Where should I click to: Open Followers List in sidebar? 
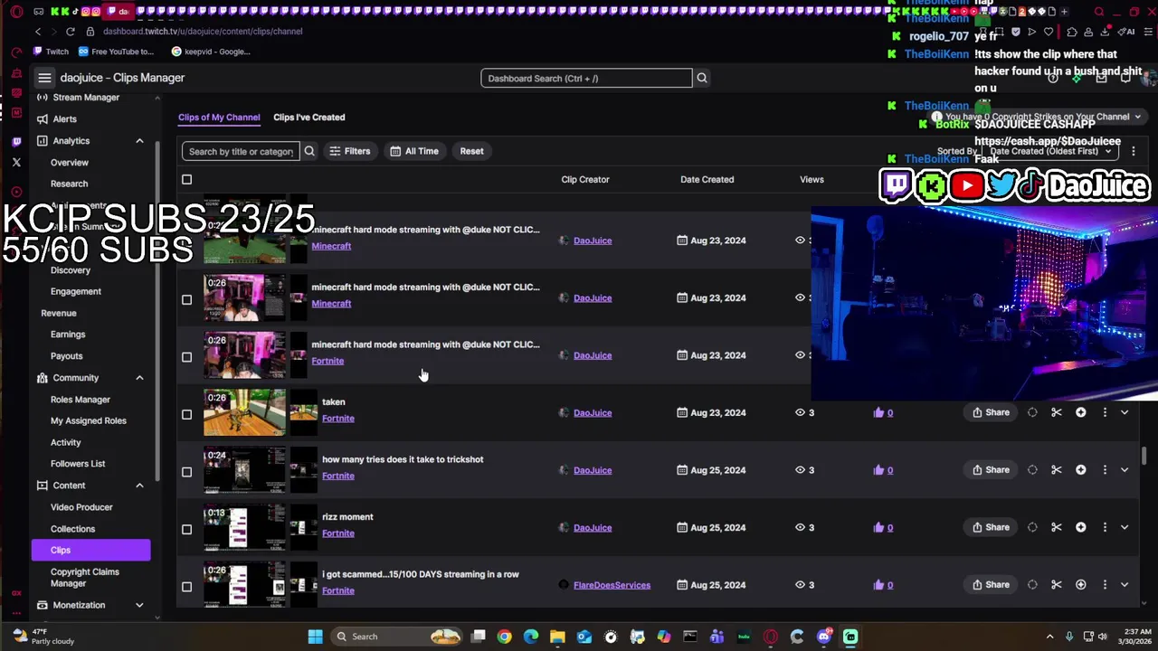point(78,464)
